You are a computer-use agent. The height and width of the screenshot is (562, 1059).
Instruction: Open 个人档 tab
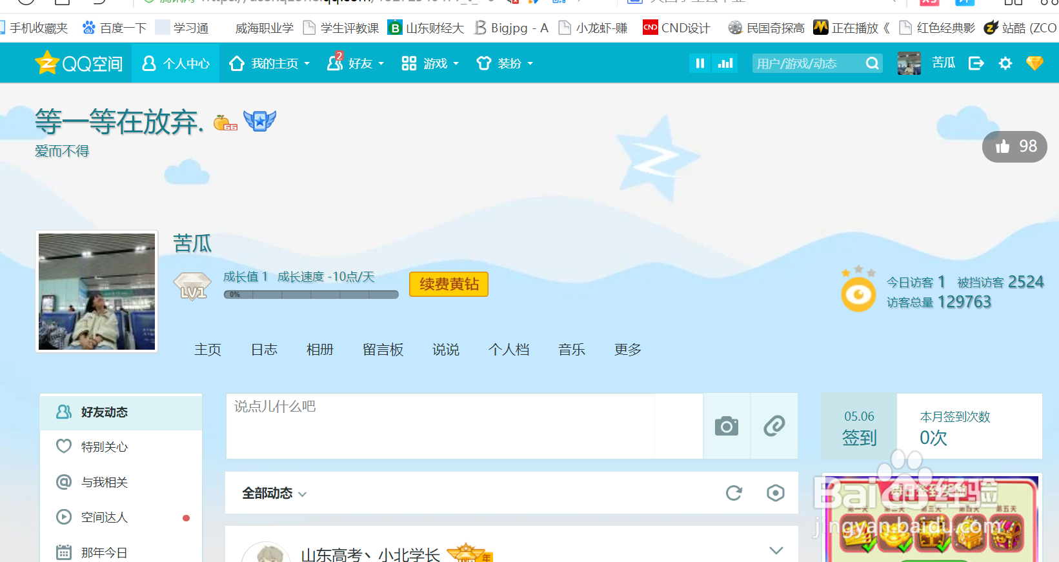pyautogui.click(x=509, y=350)
